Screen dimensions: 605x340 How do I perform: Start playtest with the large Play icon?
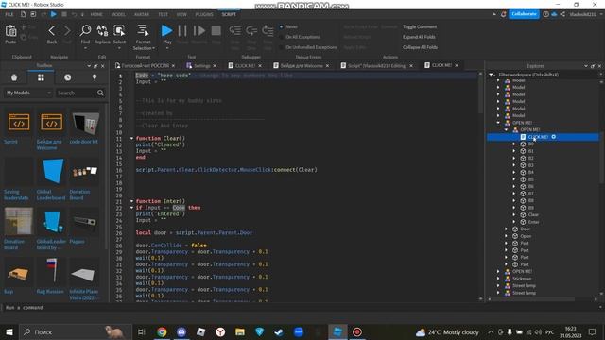pos(166,30)
